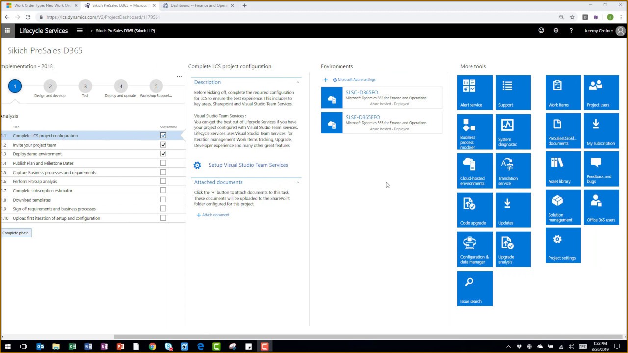Open Configuration & data manager tile

[474, 250]
